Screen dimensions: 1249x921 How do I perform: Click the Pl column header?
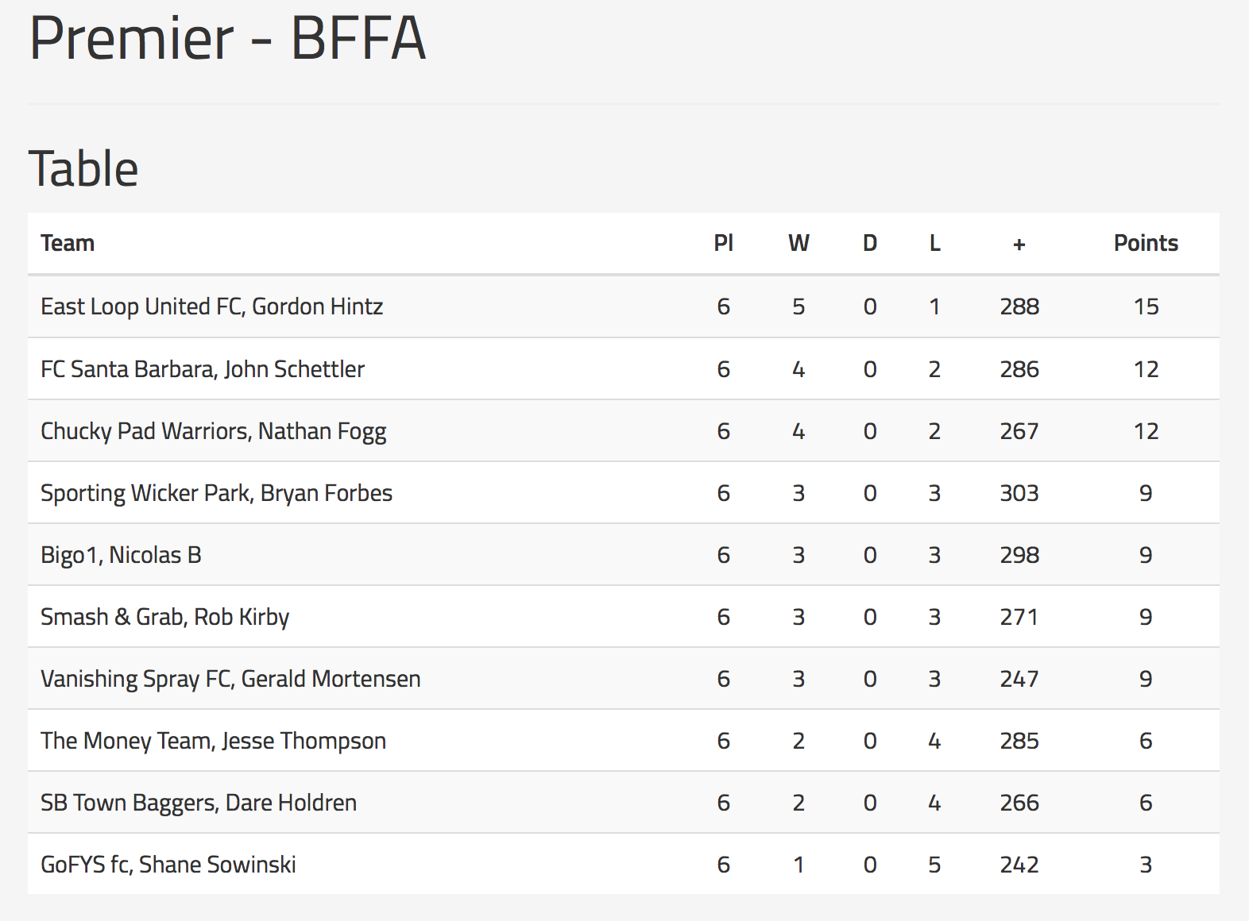723,243
